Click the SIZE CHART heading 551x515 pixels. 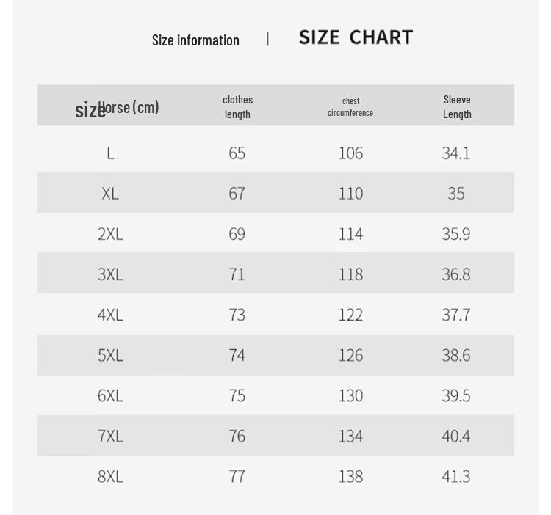(356, 37)
